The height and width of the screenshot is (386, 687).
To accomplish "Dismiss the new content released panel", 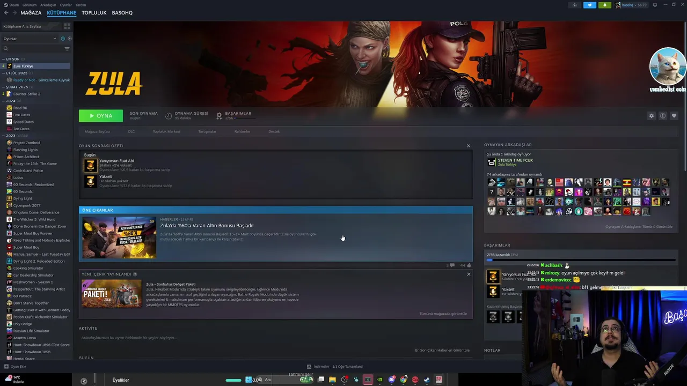I will click(468, 274).
